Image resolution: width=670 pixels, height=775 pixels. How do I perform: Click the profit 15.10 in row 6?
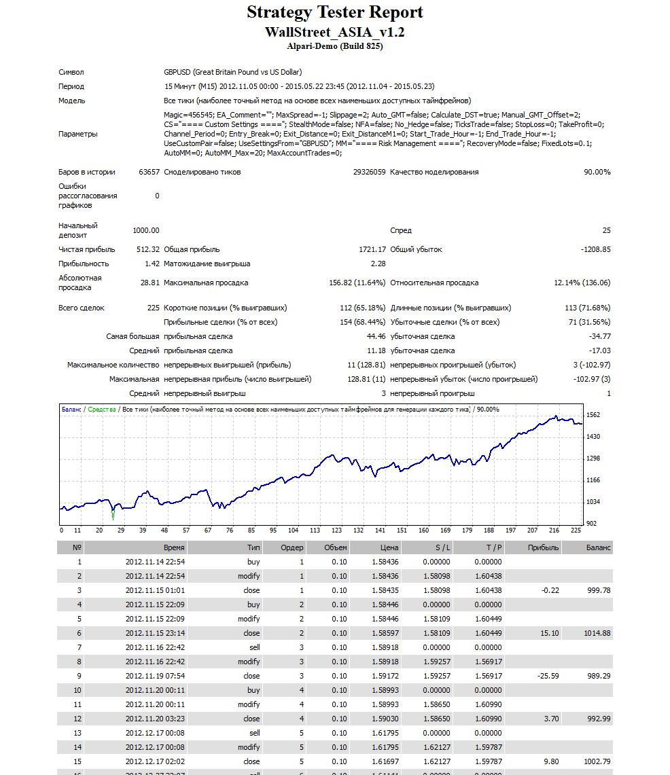pos(550,633)
